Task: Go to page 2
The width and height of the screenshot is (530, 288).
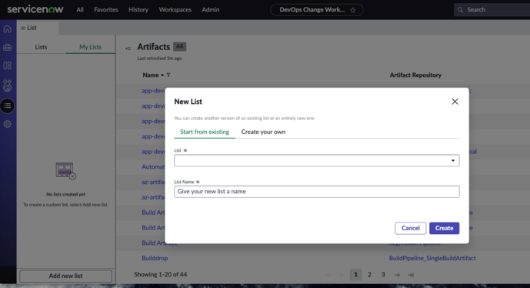Action: point(369,274)
